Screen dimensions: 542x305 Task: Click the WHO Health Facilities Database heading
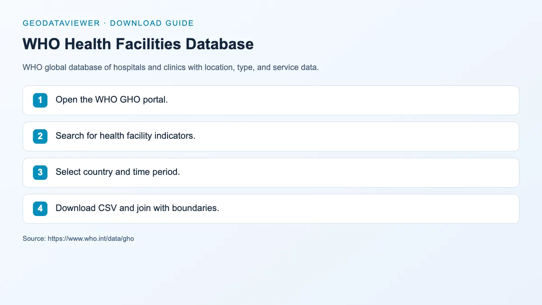point(138,44)
